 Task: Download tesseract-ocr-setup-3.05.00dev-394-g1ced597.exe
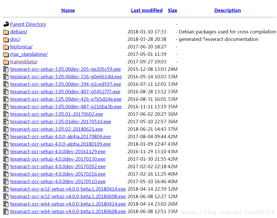coord(65,84)
